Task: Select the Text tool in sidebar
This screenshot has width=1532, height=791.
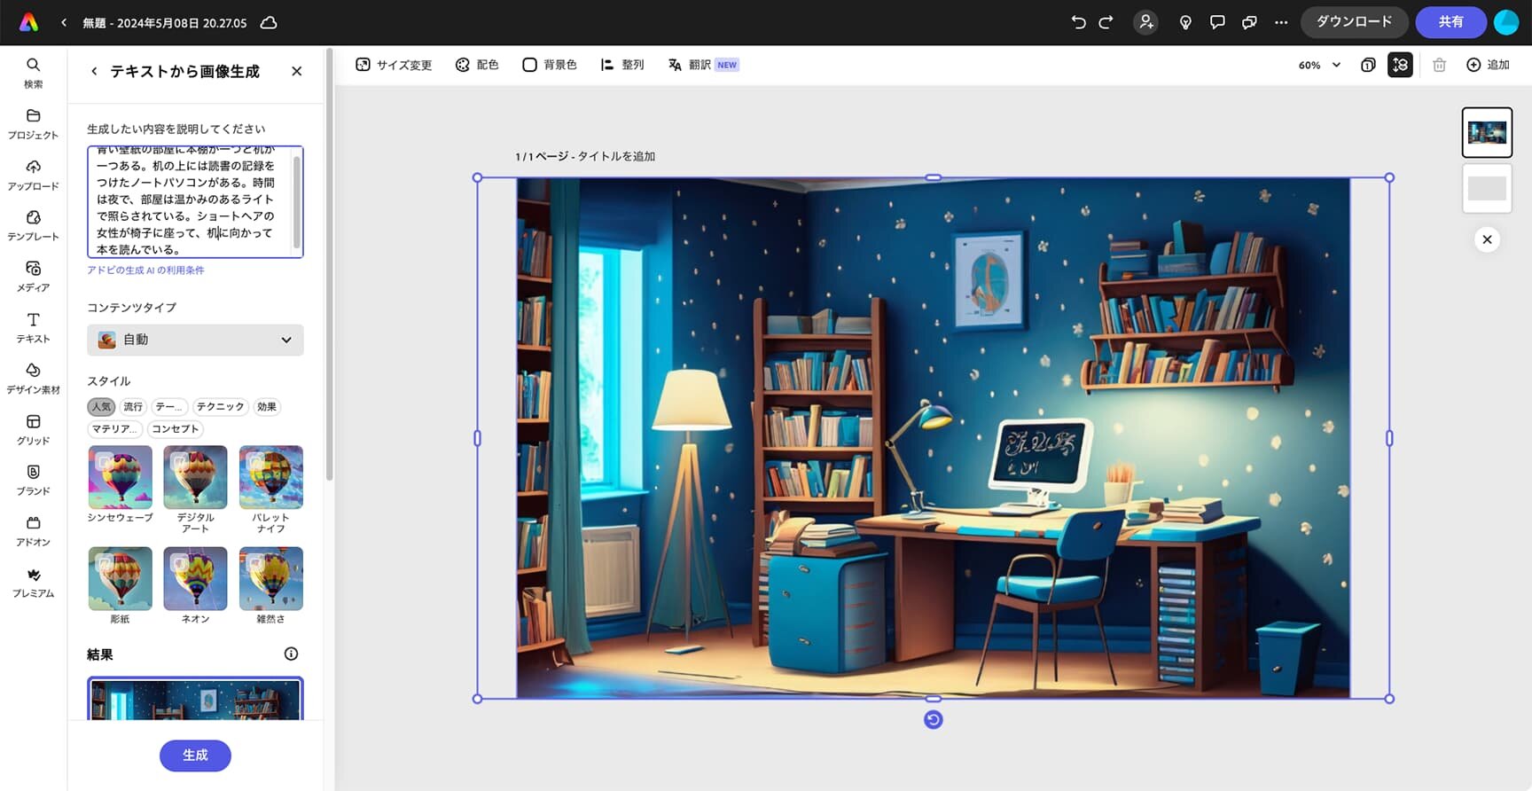Action: tap(33, 328)
